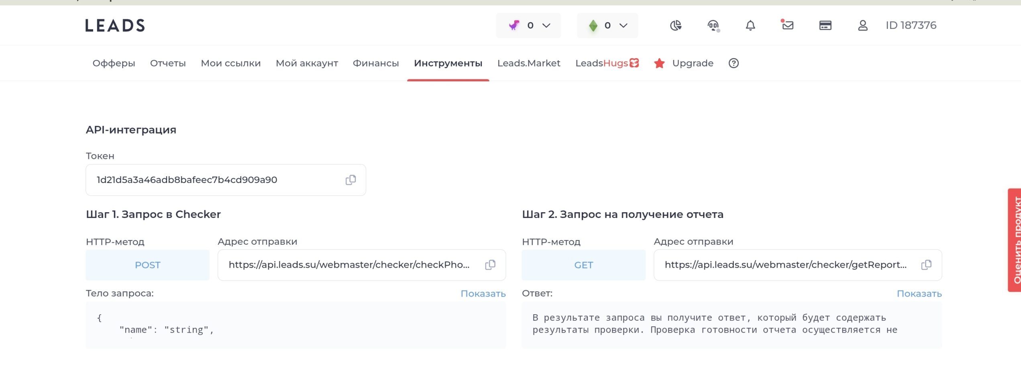This screenshot has height=370, width=1021.
Task: Open the notifications bell
Action: [750, 26]
